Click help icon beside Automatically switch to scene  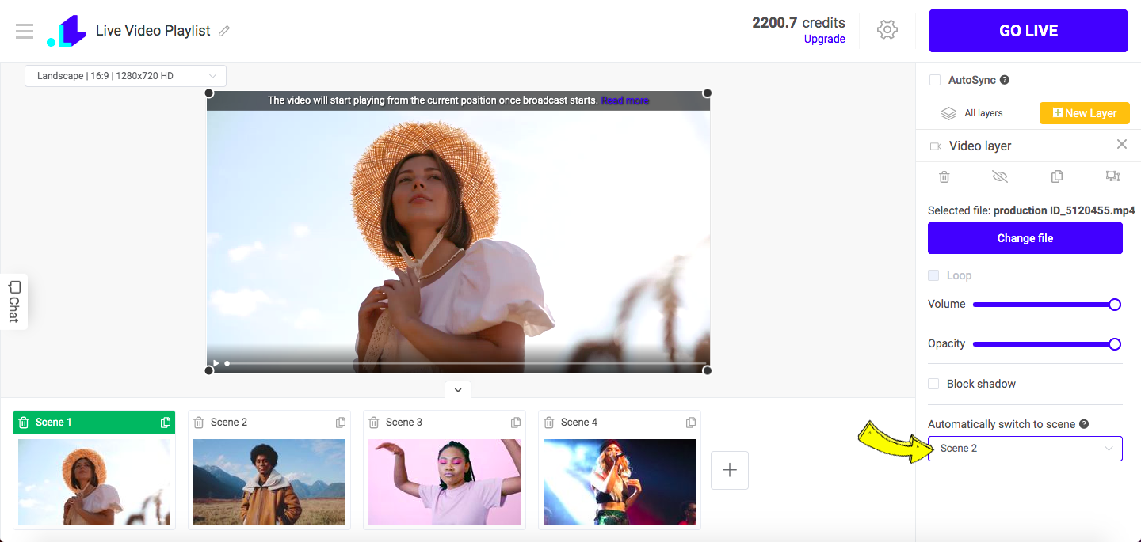1084,424
